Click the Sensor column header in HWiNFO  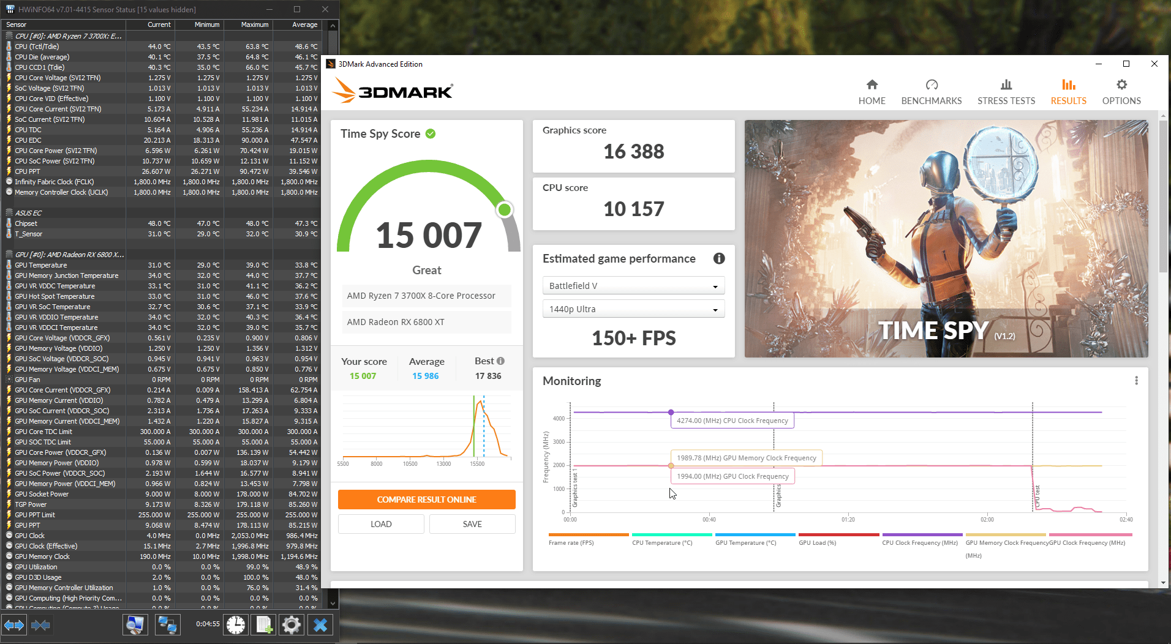pos(64,24)
